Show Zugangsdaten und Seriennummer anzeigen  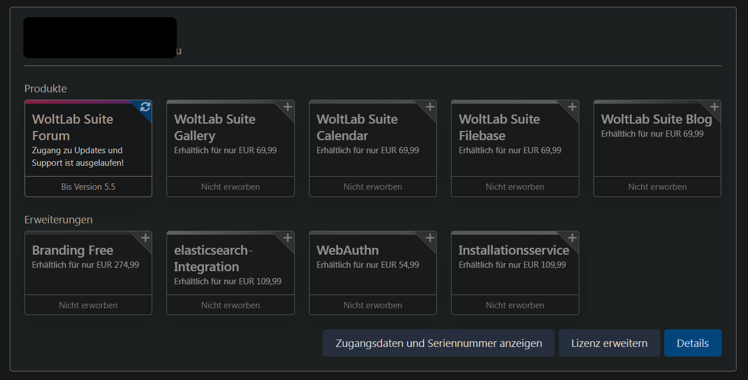point(438,343)
